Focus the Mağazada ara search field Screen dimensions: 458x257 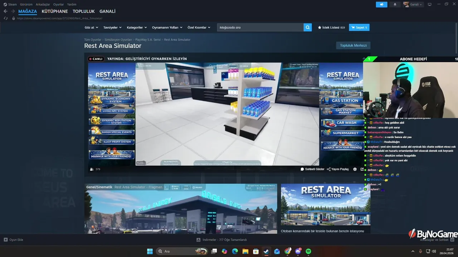pyautogui.click(x=260, y=27)
